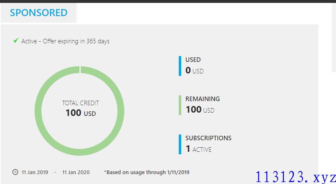Click the clock icon beside dates
Image resolution: width=336 pixels, height=184 pixels.
[15, 172]
